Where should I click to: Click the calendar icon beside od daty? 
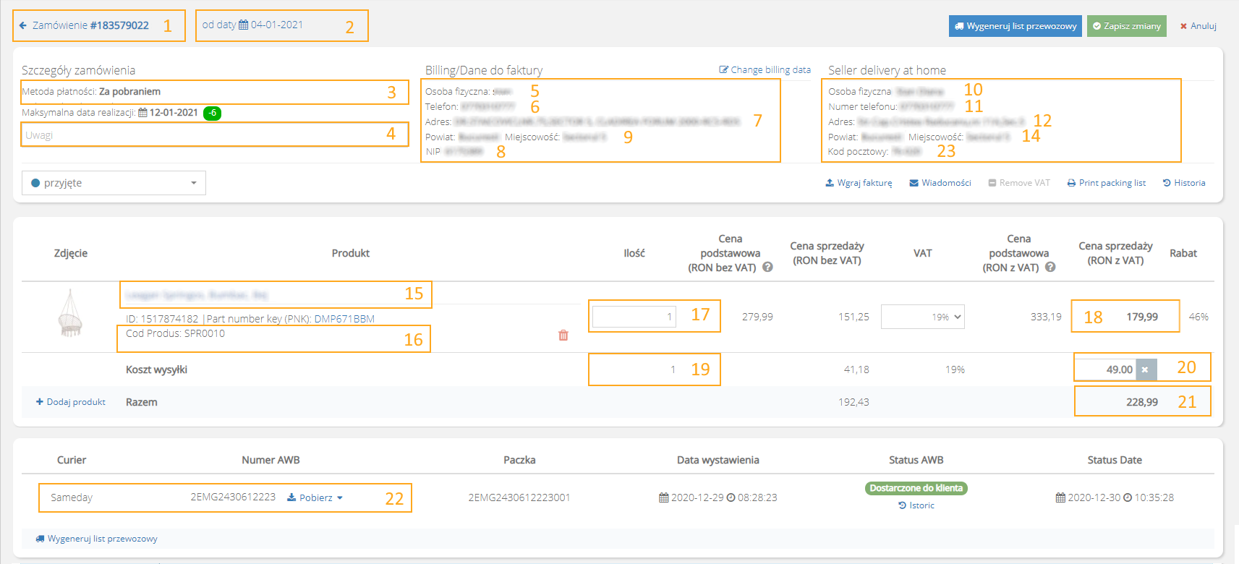pyautogui.click(x=243, y=25)
